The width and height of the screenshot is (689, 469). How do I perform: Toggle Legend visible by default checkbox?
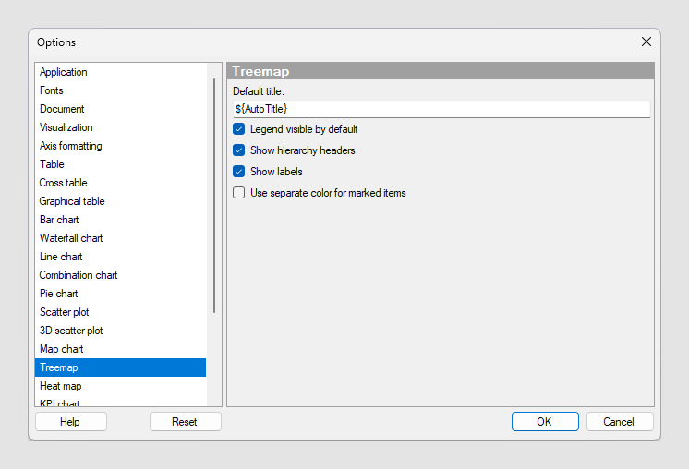point(239,129)
